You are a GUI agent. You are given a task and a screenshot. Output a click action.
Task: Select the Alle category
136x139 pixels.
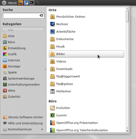point(23,30)
